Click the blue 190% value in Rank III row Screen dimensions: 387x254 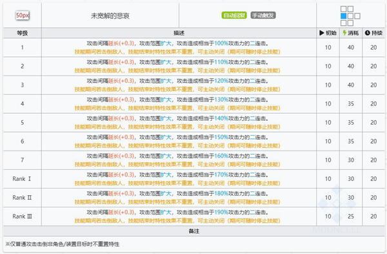[221, 213]
